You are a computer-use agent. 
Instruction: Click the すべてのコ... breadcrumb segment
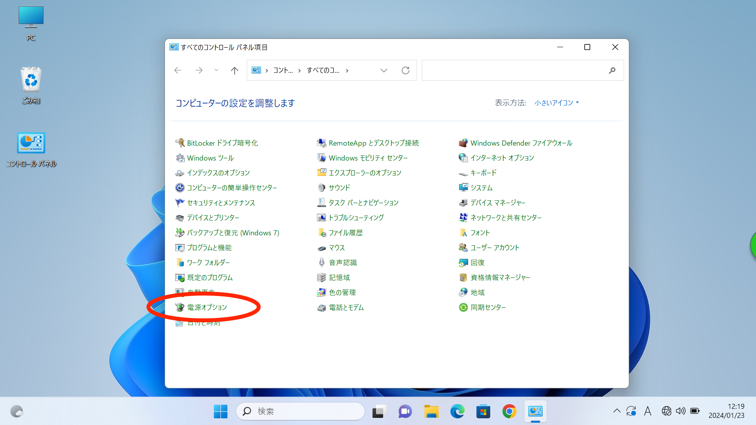pyautogui.click(x=323, y=70)
